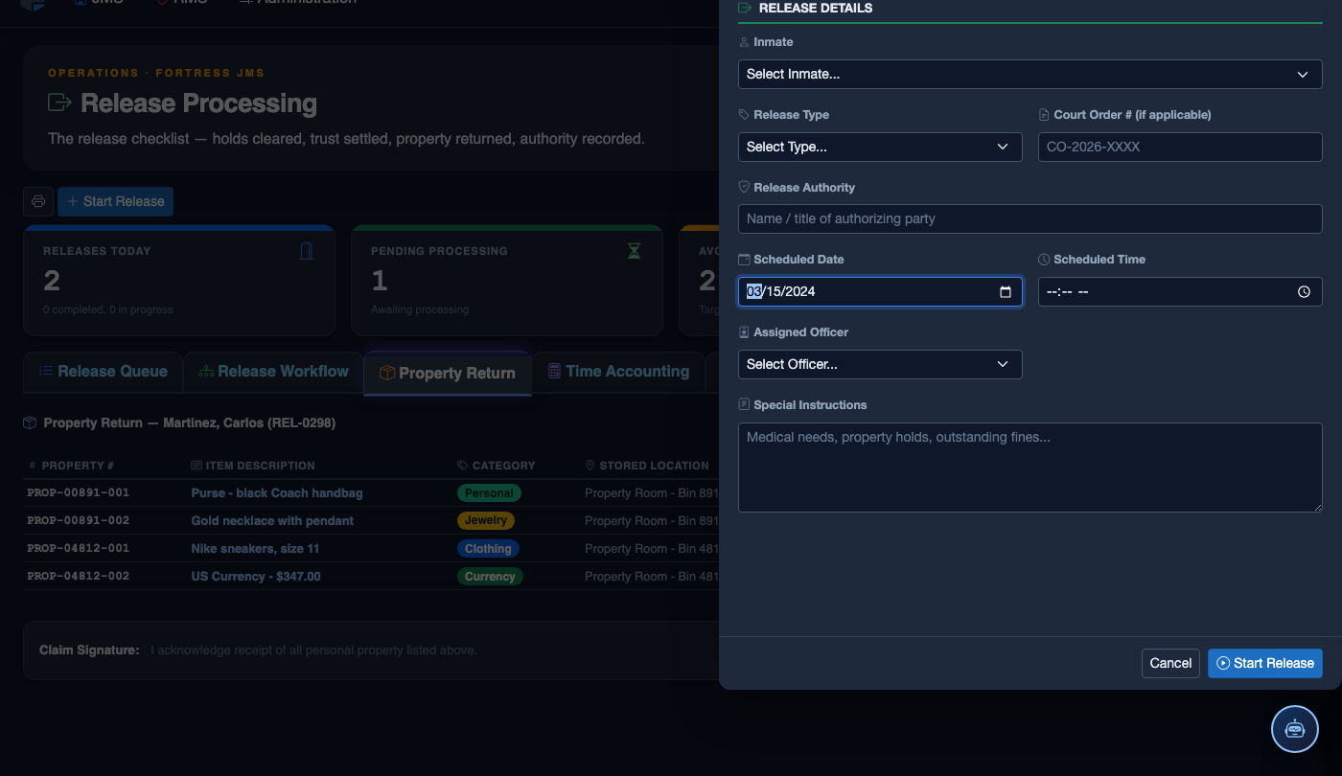Click the Claim Signature acknowledgement text
This screenshot has height=776, width=1342.
[313, 650]
